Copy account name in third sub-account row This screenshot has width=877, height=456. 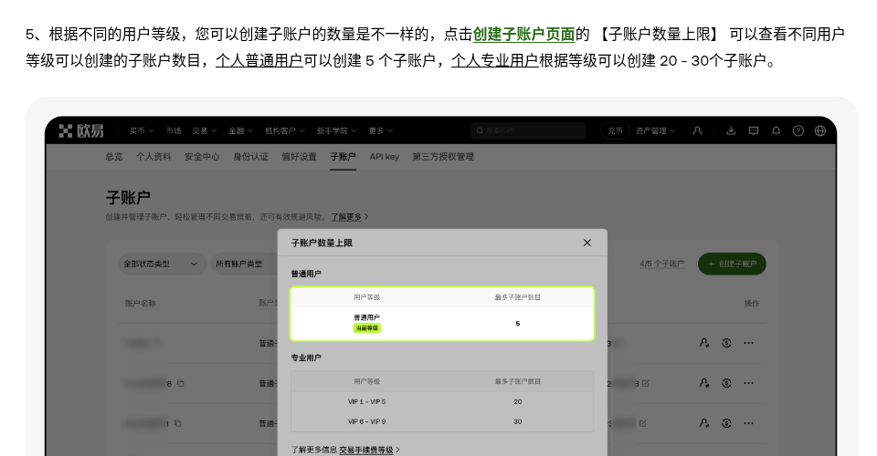point(177,424)
